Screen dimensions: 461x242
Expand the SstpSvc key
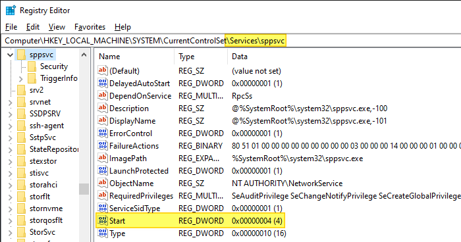tap(11, 138)
